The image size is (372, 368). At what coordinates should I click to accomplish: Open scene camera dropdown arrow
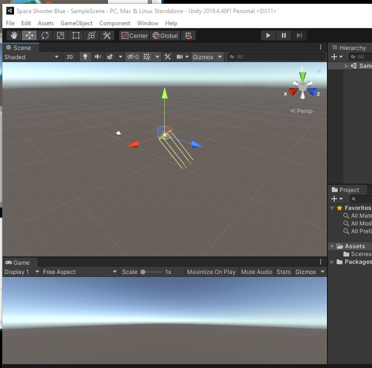click(x=187, y=57)
